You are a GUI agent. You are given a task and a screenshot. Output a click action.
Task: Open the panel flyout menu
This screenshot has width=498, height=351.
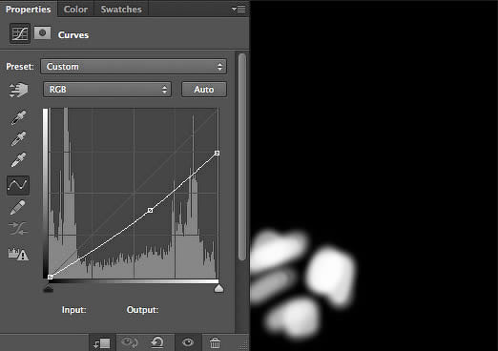point(239,9)
